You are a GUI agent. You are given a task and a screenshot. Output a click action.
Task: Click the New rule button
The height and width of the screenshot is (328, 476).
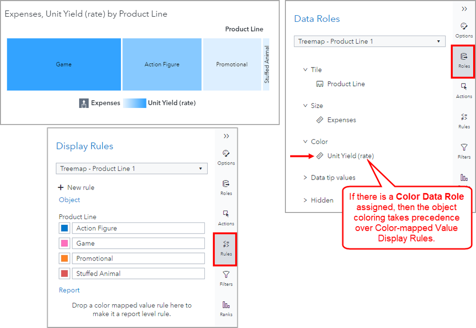pos(76,187)
